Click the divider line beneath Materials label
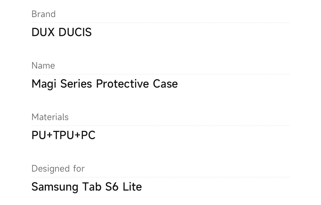 pyautogui.click(x=160, y=126)
